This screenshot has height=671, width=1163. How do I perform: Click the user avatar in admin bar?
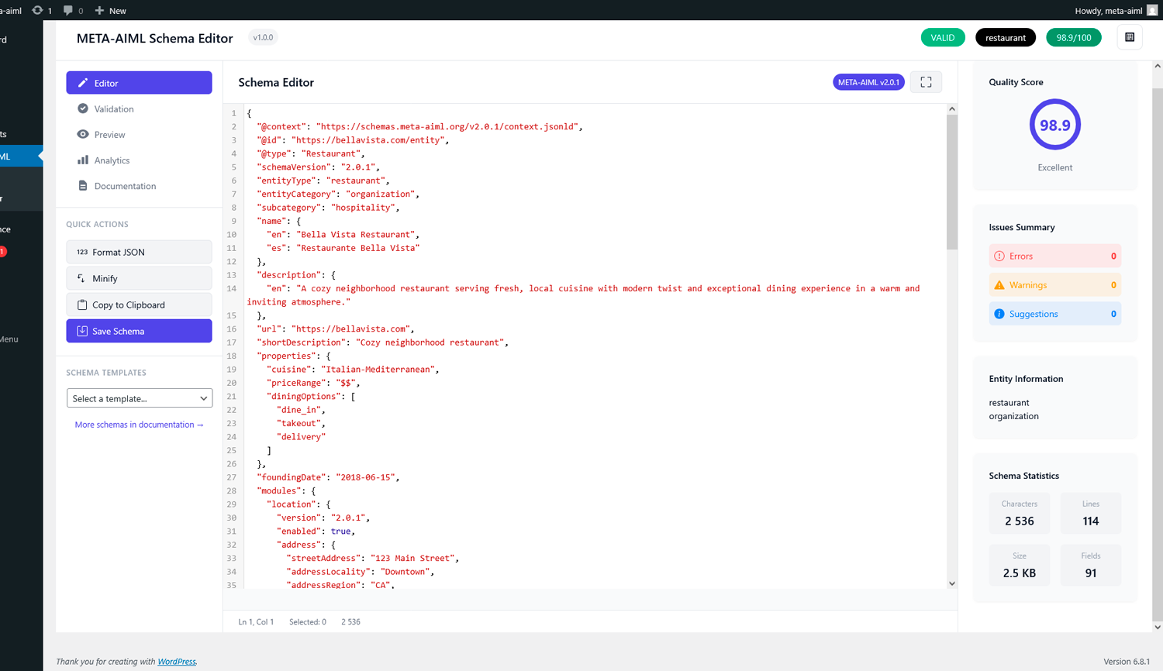coord(1152,11)
